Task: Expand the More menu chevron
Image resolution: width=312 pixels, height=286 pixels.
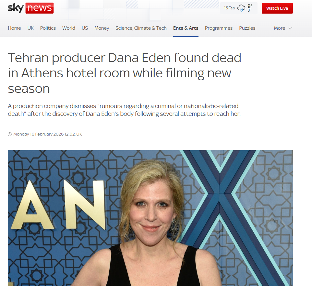Action: 290,28
